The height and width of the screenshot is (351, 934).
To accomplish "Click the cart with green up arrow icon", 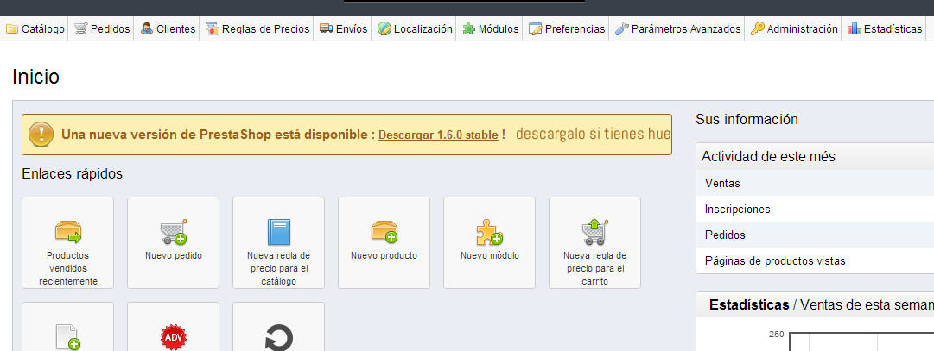I will [x=595, y=232].
